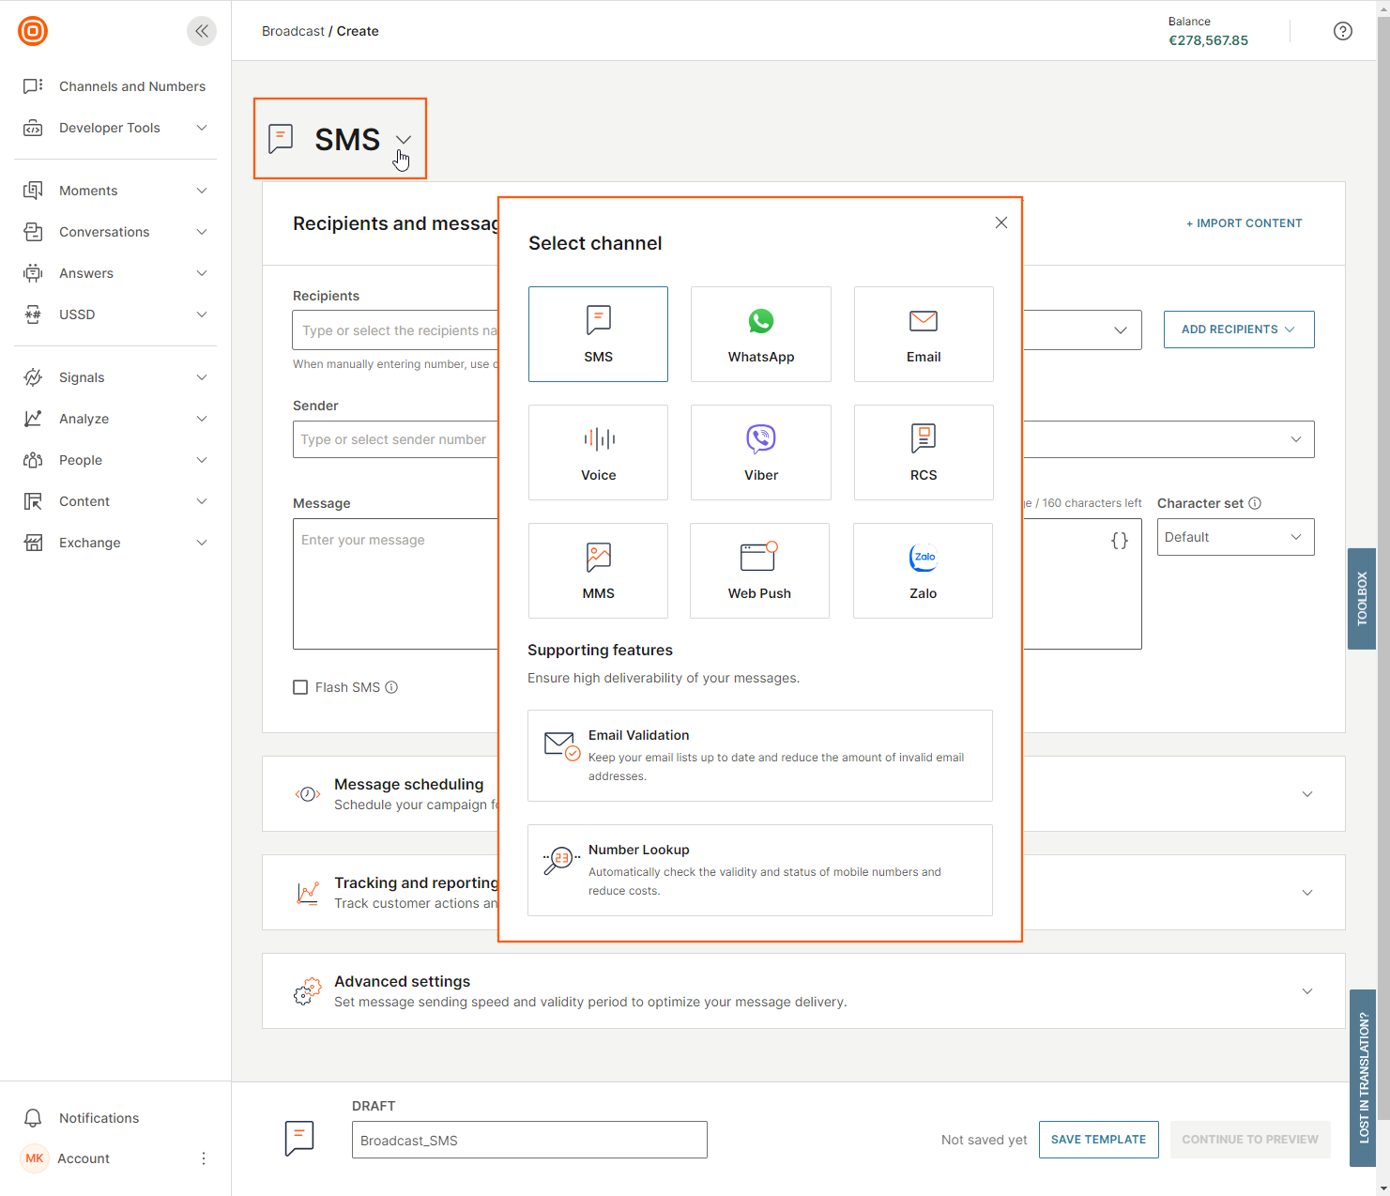Image resolution: width=1390 pixels, height=1196 pixels.
Task: Open the help question mark icon
Action: (x=1342, y=31)
